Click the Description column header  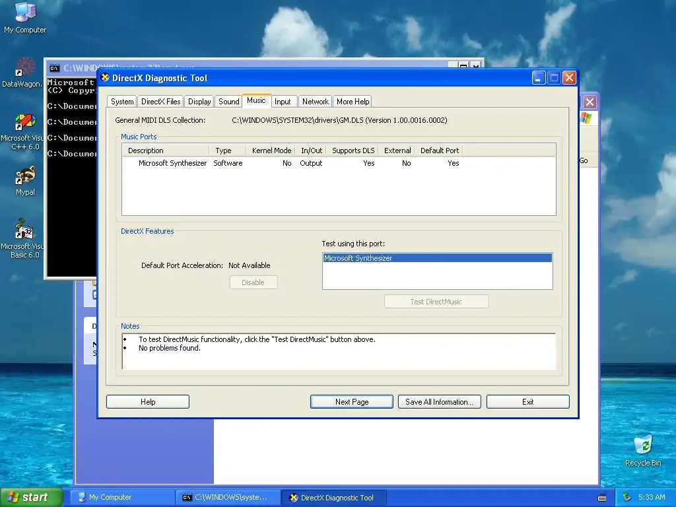(166, 151)
